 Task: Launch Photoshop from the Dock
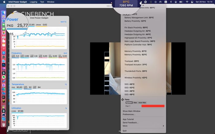(4, 65)
